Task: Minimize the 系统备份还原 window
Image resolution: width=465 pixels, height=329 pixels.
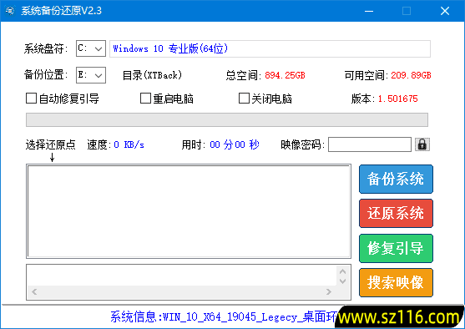Action: 369,11
